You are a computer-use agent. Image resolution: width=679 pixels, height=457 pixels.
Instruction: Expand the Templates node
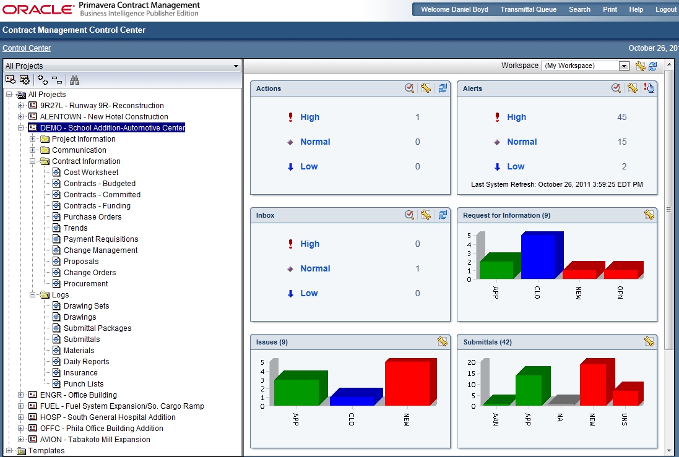(9, 451)
